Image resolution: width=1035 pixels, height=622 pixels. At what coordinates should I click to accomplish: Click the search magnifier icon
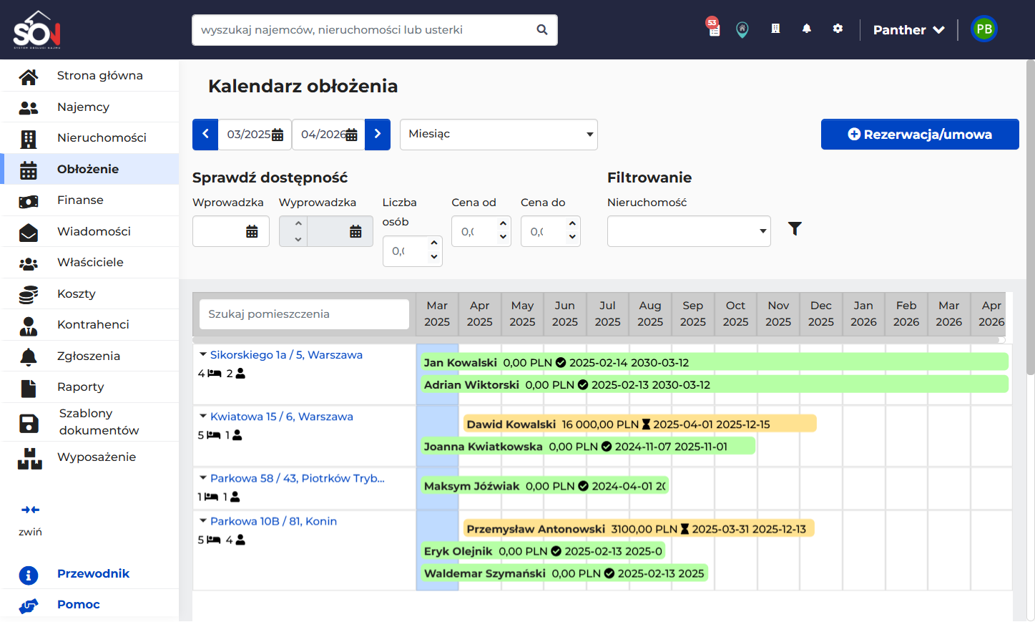click(x=542, y=30)
